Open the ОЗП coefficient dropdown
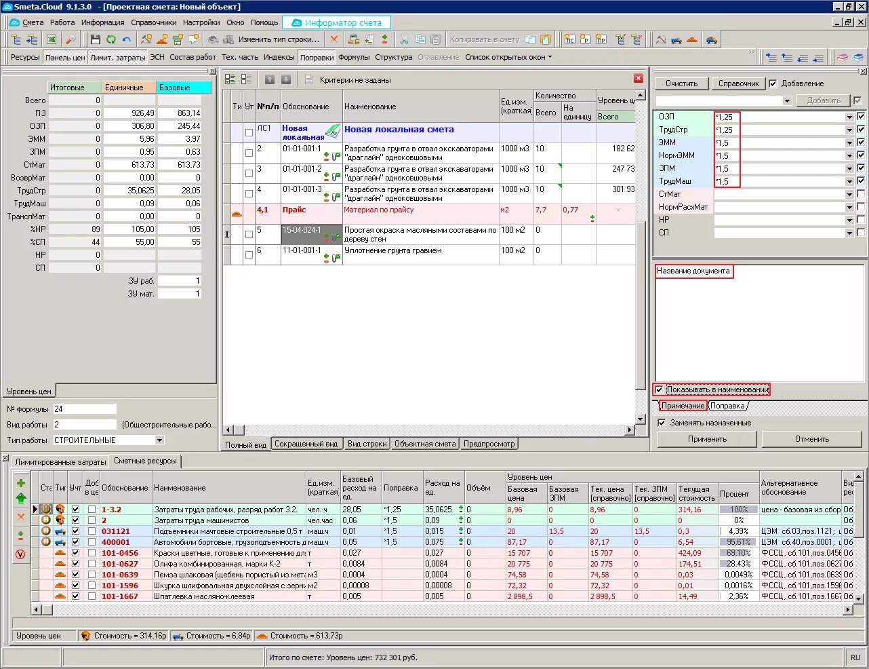This screenshot has height=669, width=869. (849, 117)
